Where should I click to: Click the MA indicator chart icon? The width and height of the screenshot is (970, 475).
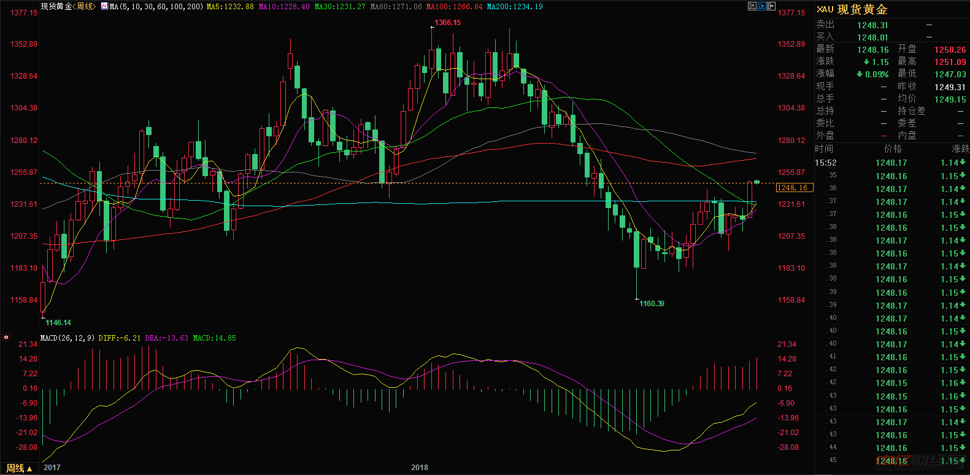104,6
